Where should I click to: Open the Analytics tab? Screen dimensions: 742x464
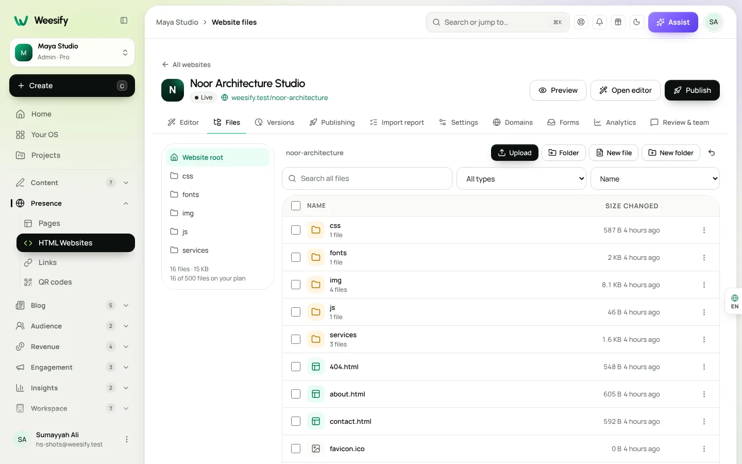pyautogui.click(x=615, y=123)
